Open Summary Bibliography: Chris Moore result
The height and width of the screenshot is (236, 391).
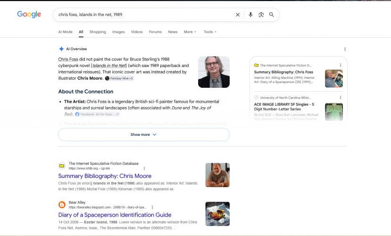tap(105, 176)
